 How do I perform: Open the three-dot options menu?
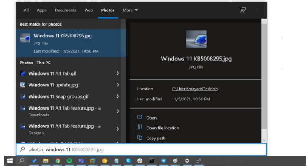(x=256, y=10)
